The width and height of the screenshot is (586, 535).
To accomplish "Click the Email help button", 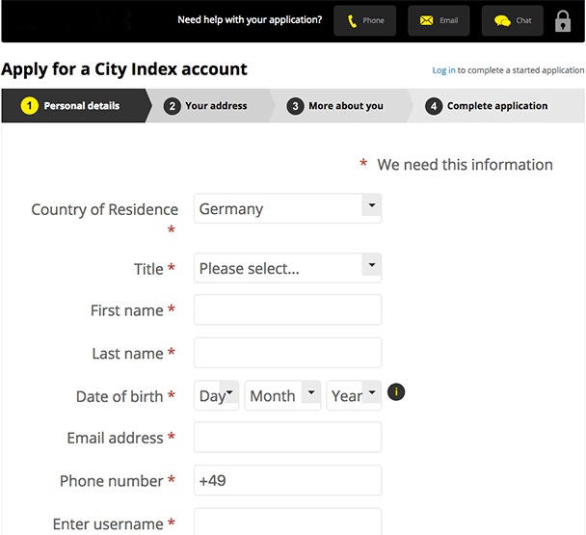I will point(439,20).
